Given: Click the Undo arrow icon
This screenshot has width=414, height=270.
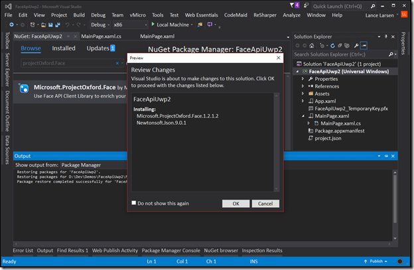Looking at the screenshot, I should click(67, 25).
